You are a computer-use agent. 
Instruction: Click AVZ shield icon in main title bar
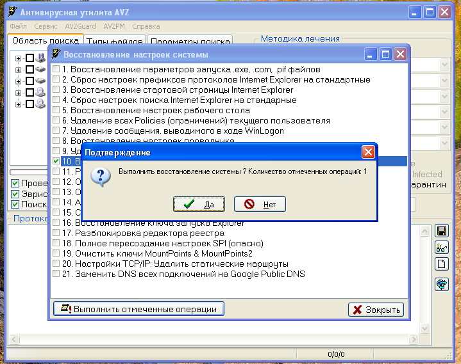click(x=12, y=12)
